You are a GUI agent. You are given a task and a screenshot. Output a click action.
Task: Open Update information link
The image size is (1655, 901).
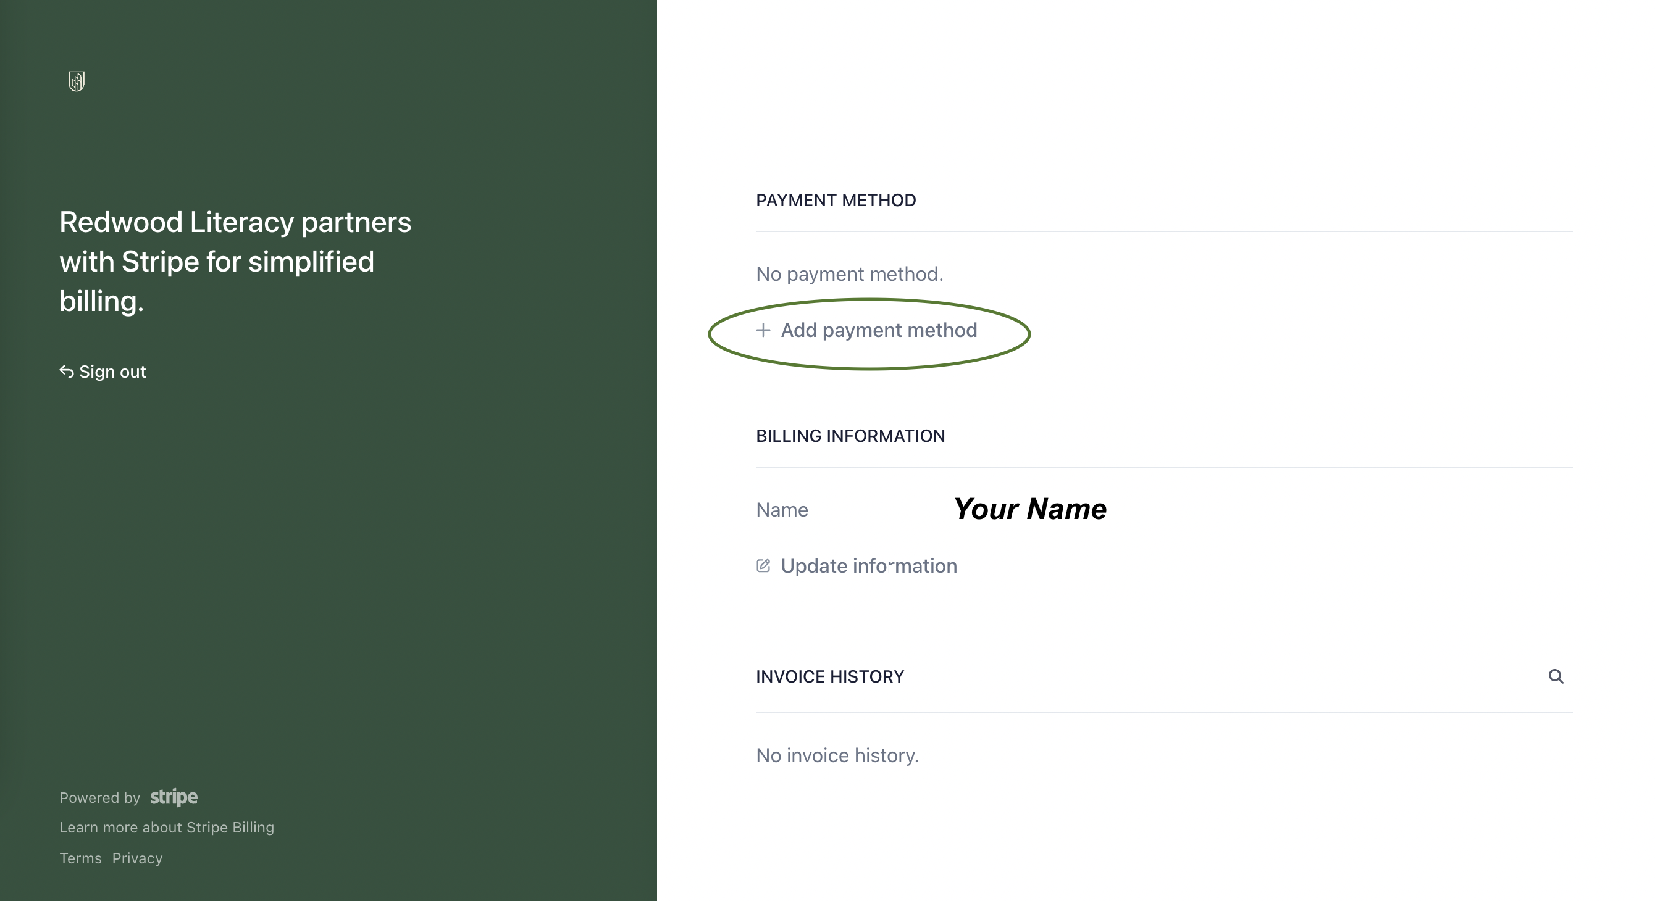pyautogui.click(x=857, y=566)
